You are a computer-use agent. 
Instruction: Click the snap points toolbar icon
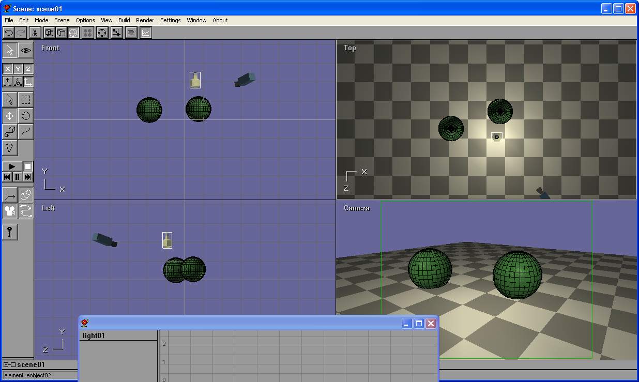click(117, 33)
